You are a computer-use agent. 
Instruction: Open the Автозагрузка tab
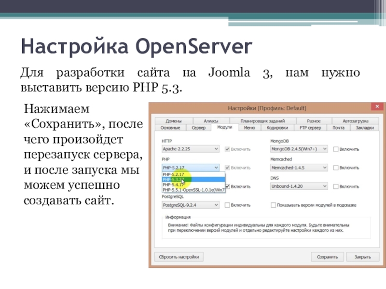356,121
